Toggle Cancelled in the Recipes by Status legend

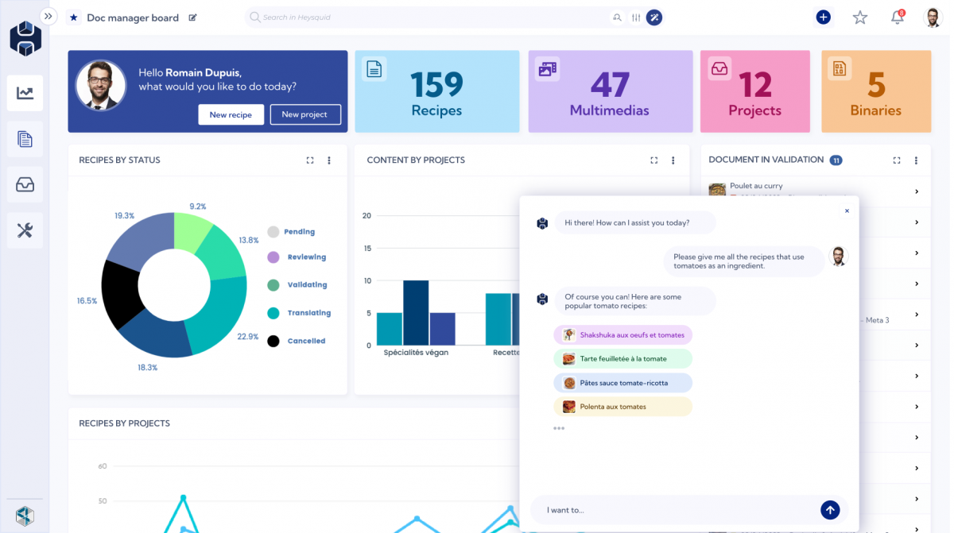pos(301,341)
